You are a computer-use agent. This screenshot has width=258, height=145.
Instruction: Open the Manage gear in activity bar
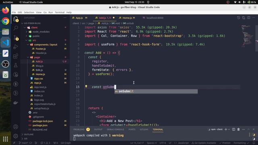(16, 136)
